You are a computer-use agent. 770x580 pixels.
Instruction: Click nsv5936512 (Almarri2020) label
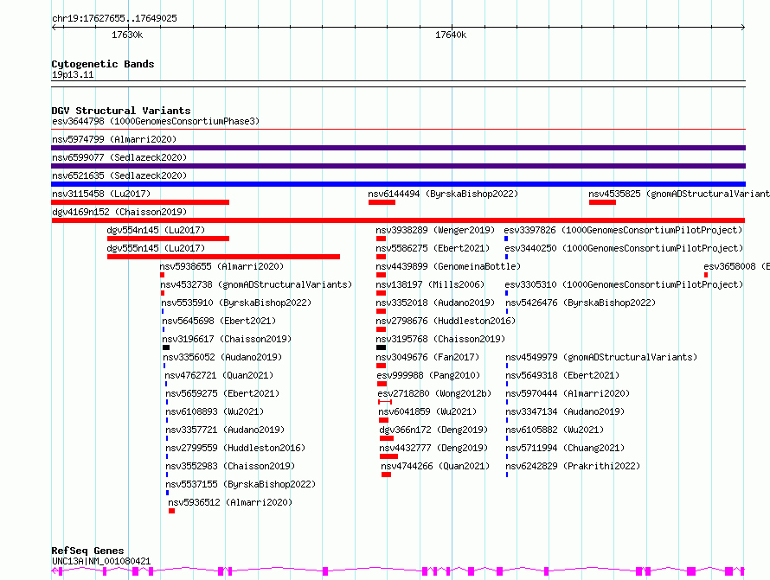point(230,502)
